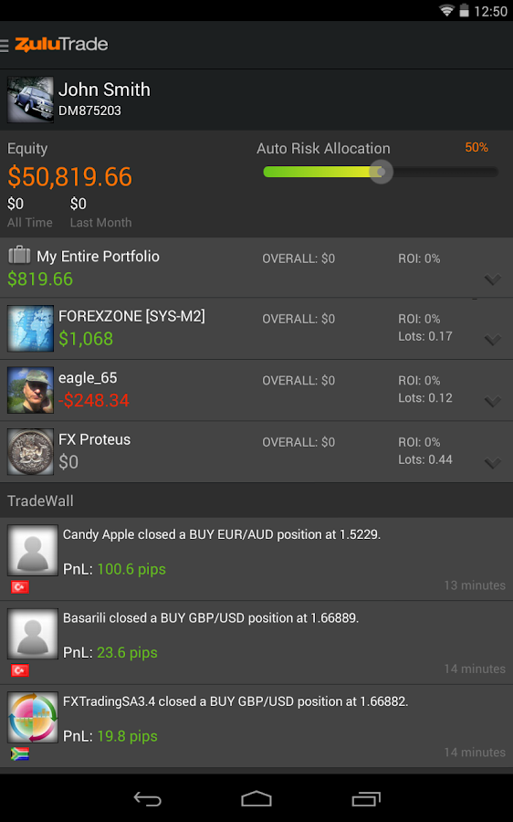View FXTradingSA3.4 colorful chart avatar

click(x=33, y=717)
